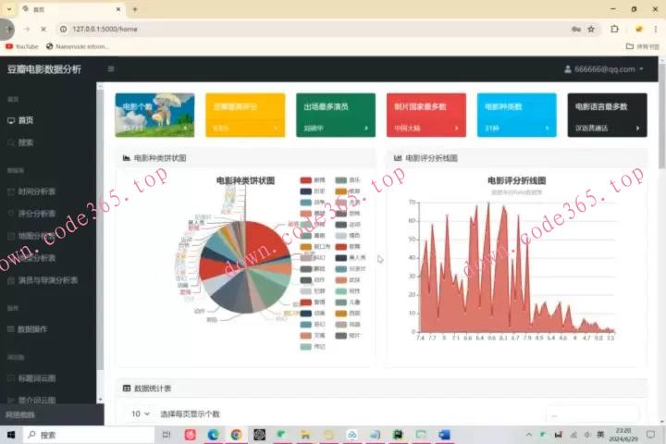Toggle sidebar with hamburger menu icon
The width and height of the screenshot is (666, 444).
(111, 69)
